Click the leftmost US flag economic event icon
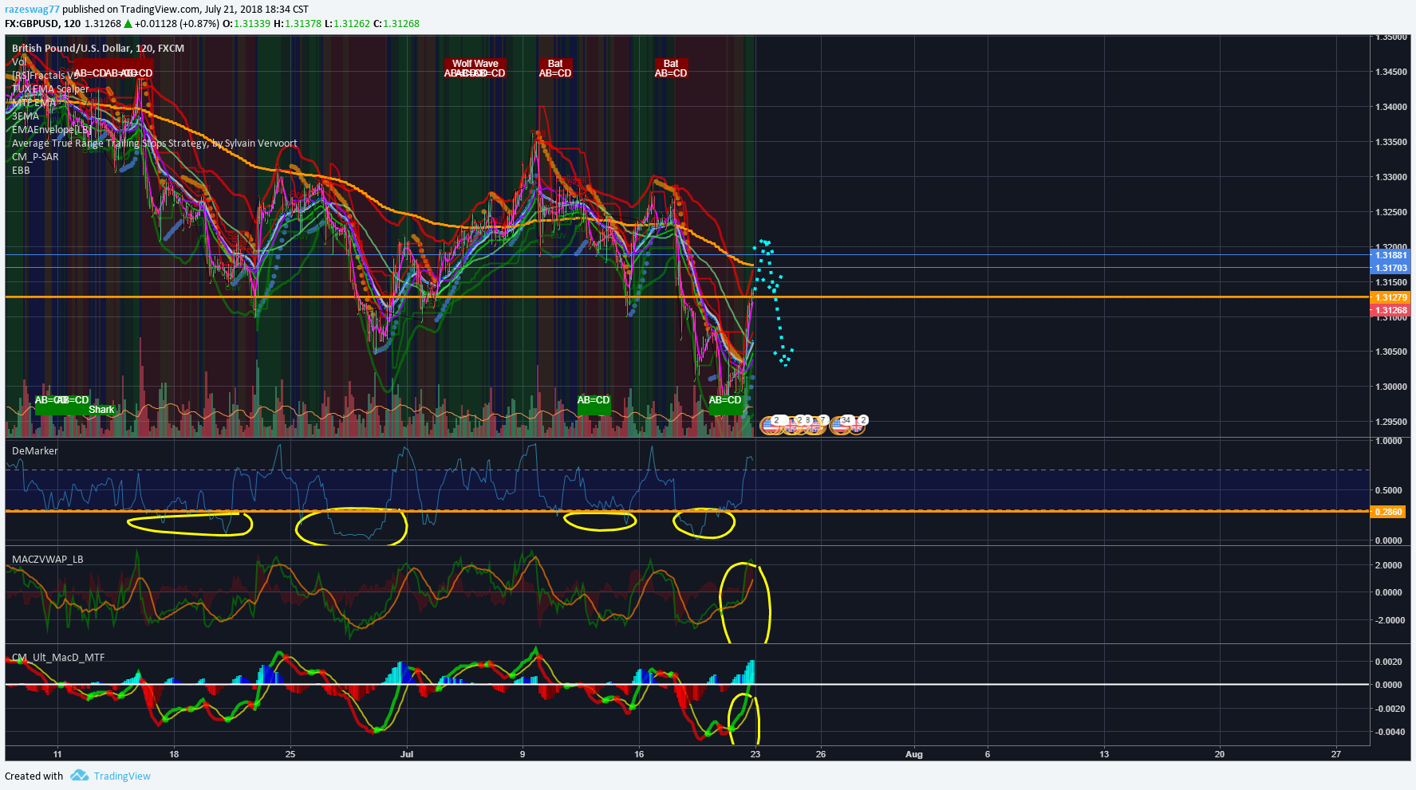This screenshot has height=790, width=1416. [770, 426]
